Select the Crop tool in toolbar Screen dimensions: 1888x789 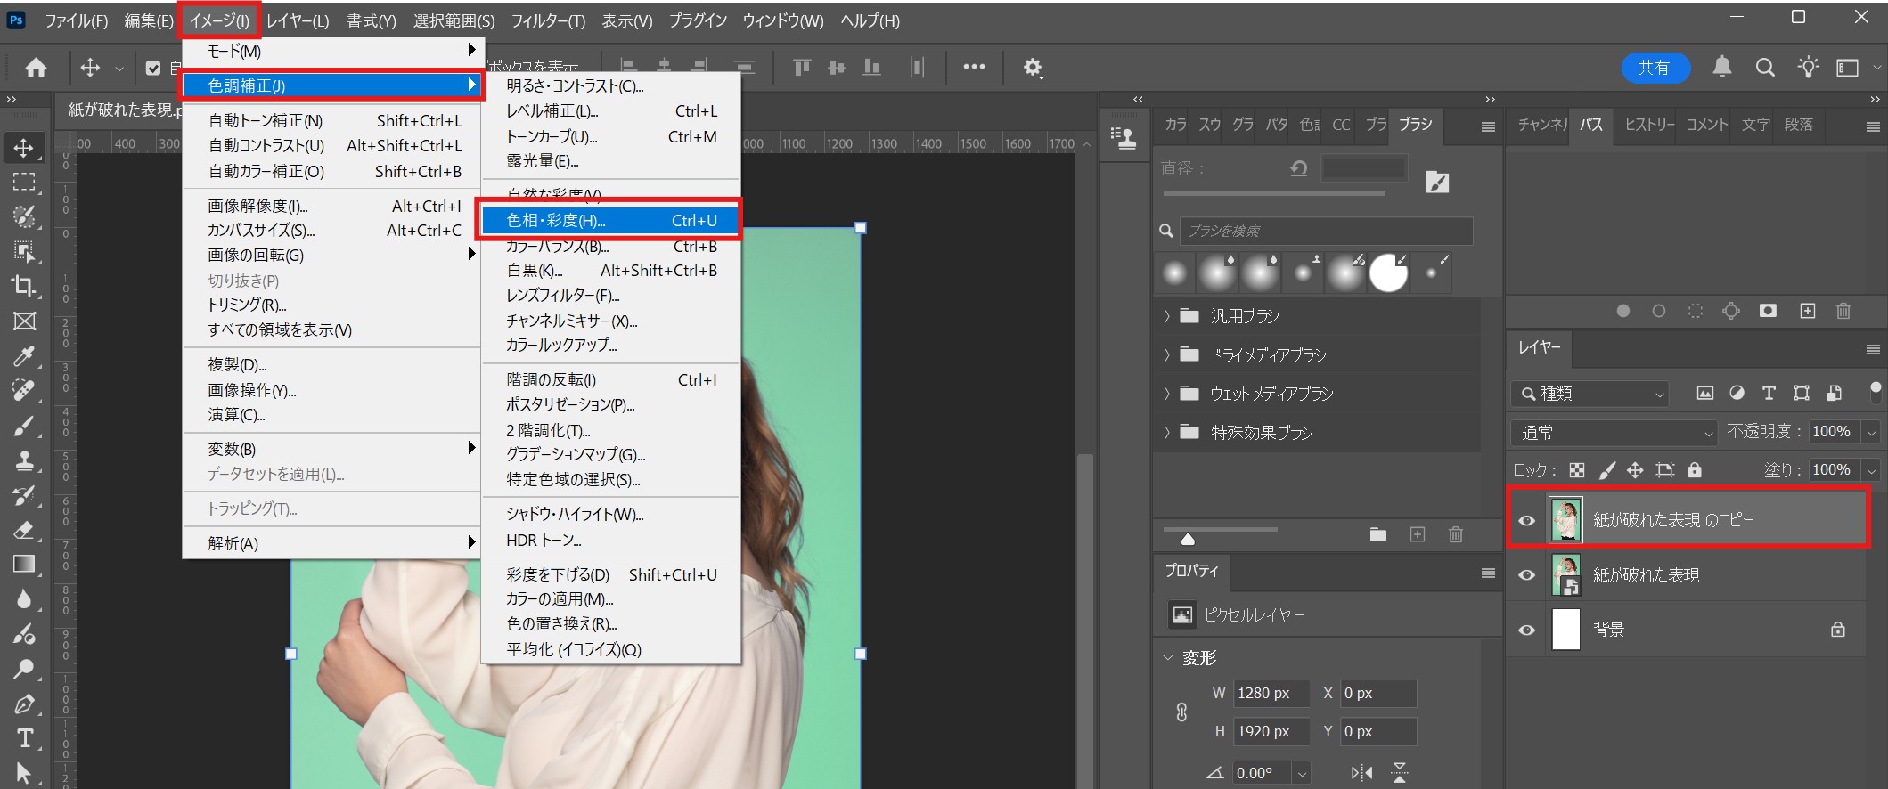pos(24,286)
